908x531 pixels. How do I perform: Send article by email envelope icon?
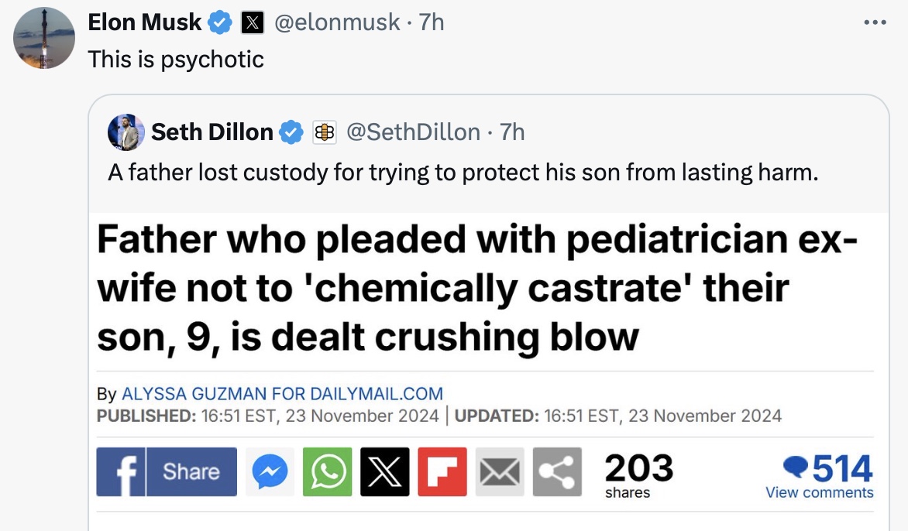[x=500, y=471]
